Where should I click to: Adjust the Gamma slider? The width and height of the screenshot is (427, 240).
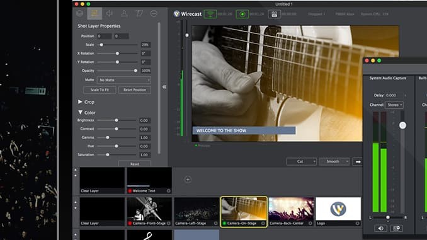(x=117, y=137)
